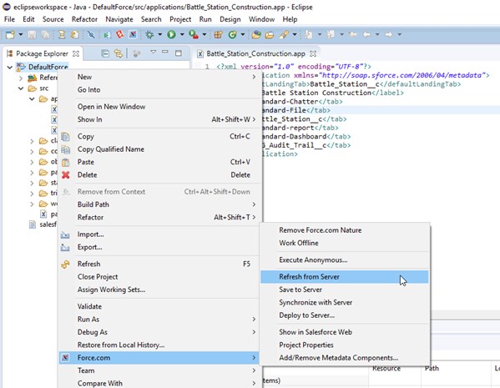
Task: Open the Build Path submenu
Action: [x=159, y=204]
